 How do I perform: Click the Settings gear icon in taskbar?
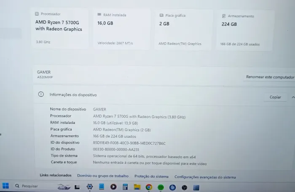[x=90, y=187]
